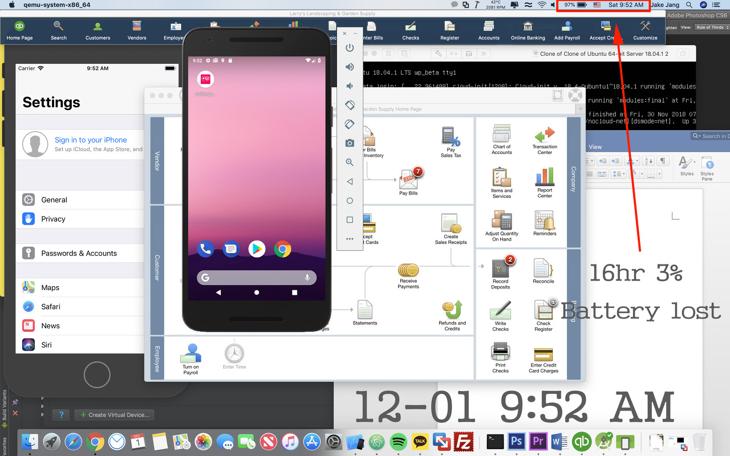Open Safari row in iOS Settings
This screenshot has width=730, height=456.
click(80, 307)
